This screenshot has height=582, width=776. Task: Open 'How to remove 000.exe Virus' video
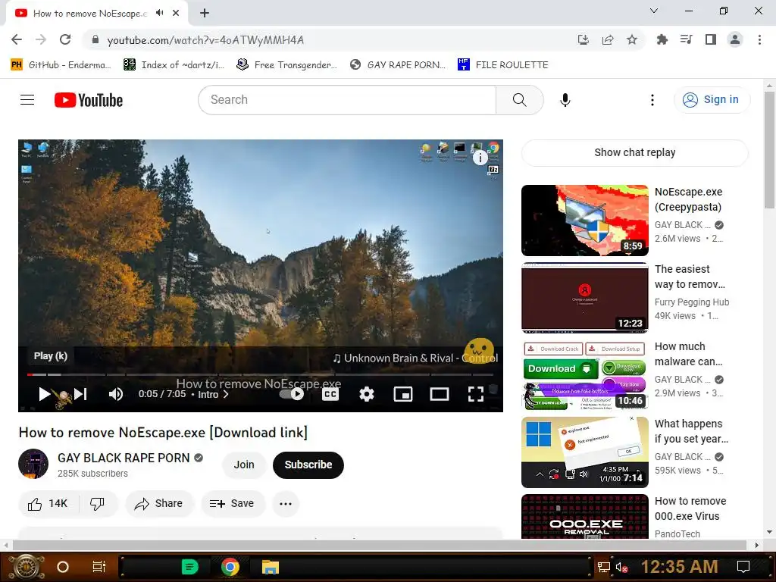coord(584,516)
